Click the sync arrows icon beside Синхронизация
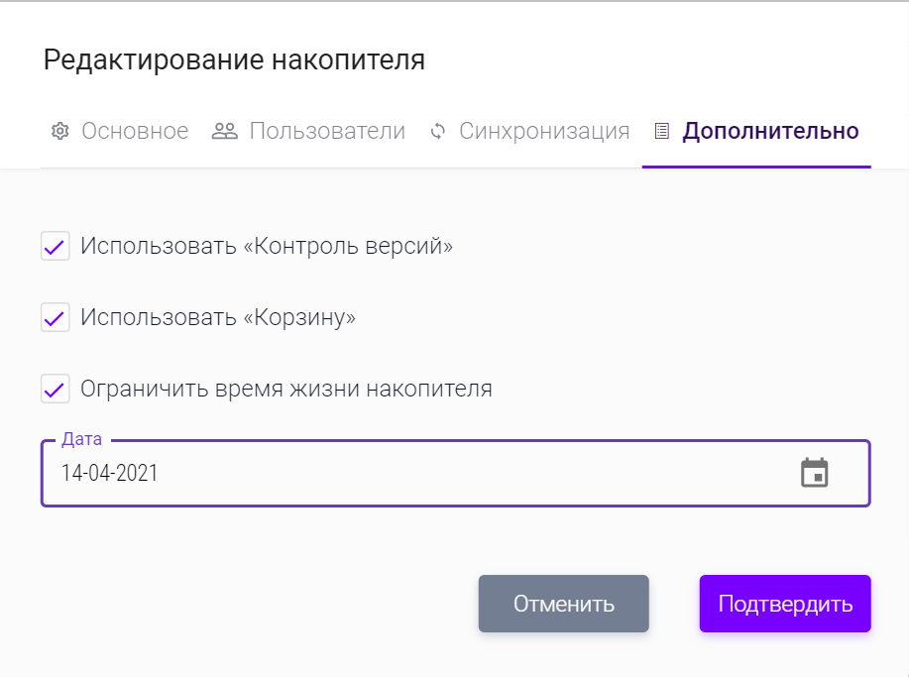909x677 pixels. click(438, 131)
